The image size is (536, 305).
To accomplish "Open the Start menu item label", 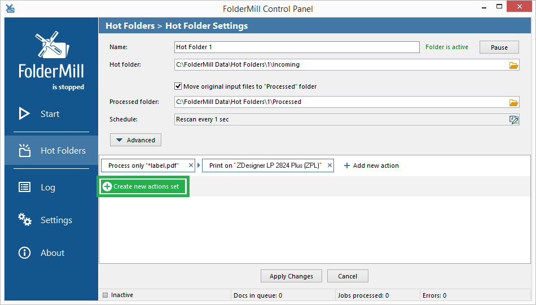I will [50, 114].
